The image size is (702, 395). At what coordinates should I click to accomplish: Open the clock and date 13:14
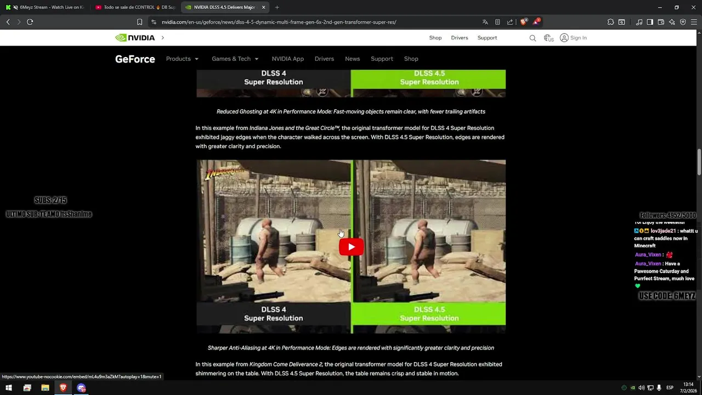(x=688, y=388)
